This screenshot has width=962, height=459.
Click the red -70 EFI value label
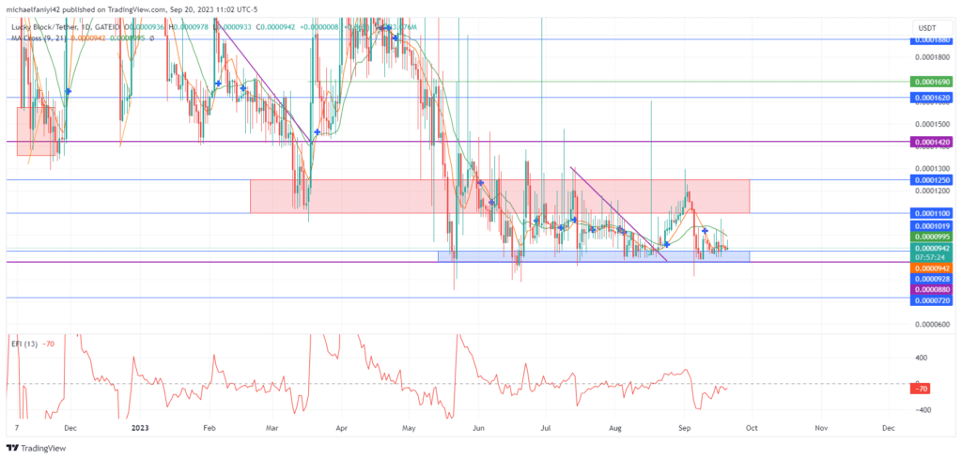click(921, 389)
